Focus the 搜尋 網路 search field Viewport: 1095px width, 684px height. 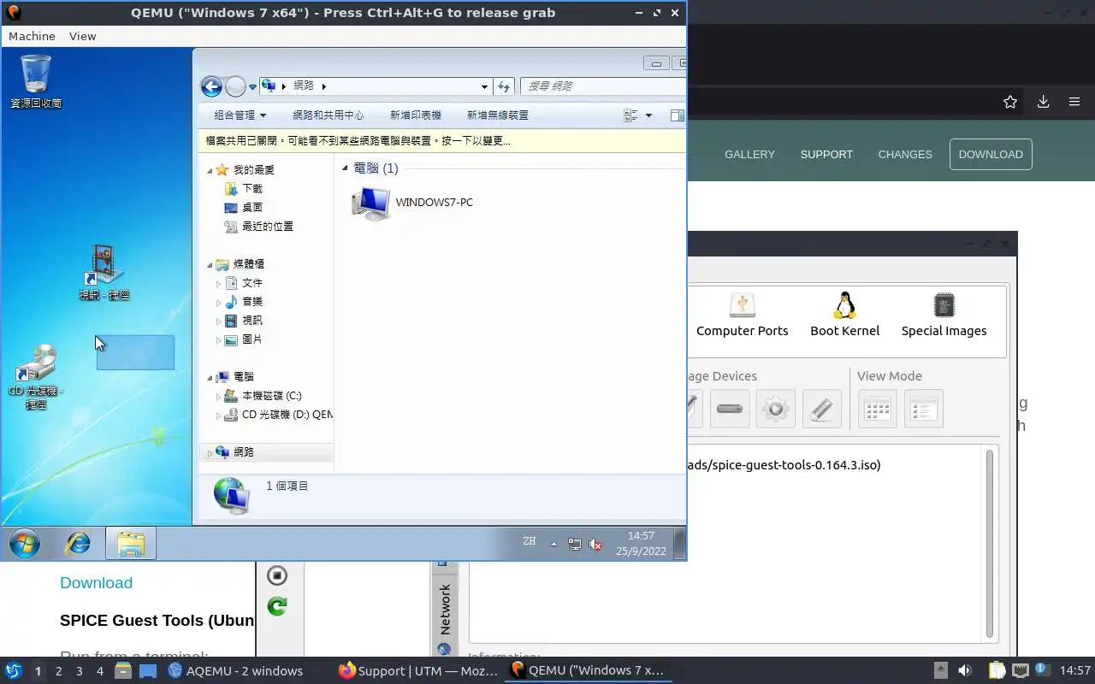click(603, 86)
